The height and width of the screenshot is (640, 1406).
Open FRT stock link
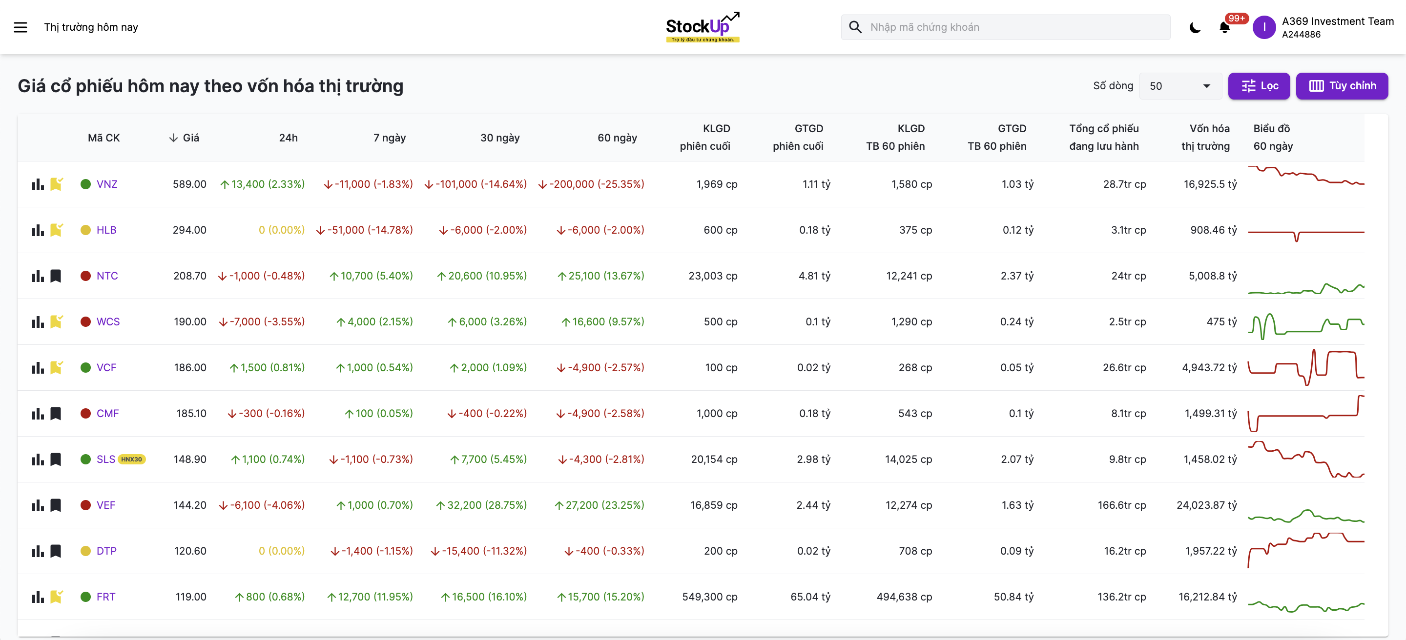pos(106,597)
